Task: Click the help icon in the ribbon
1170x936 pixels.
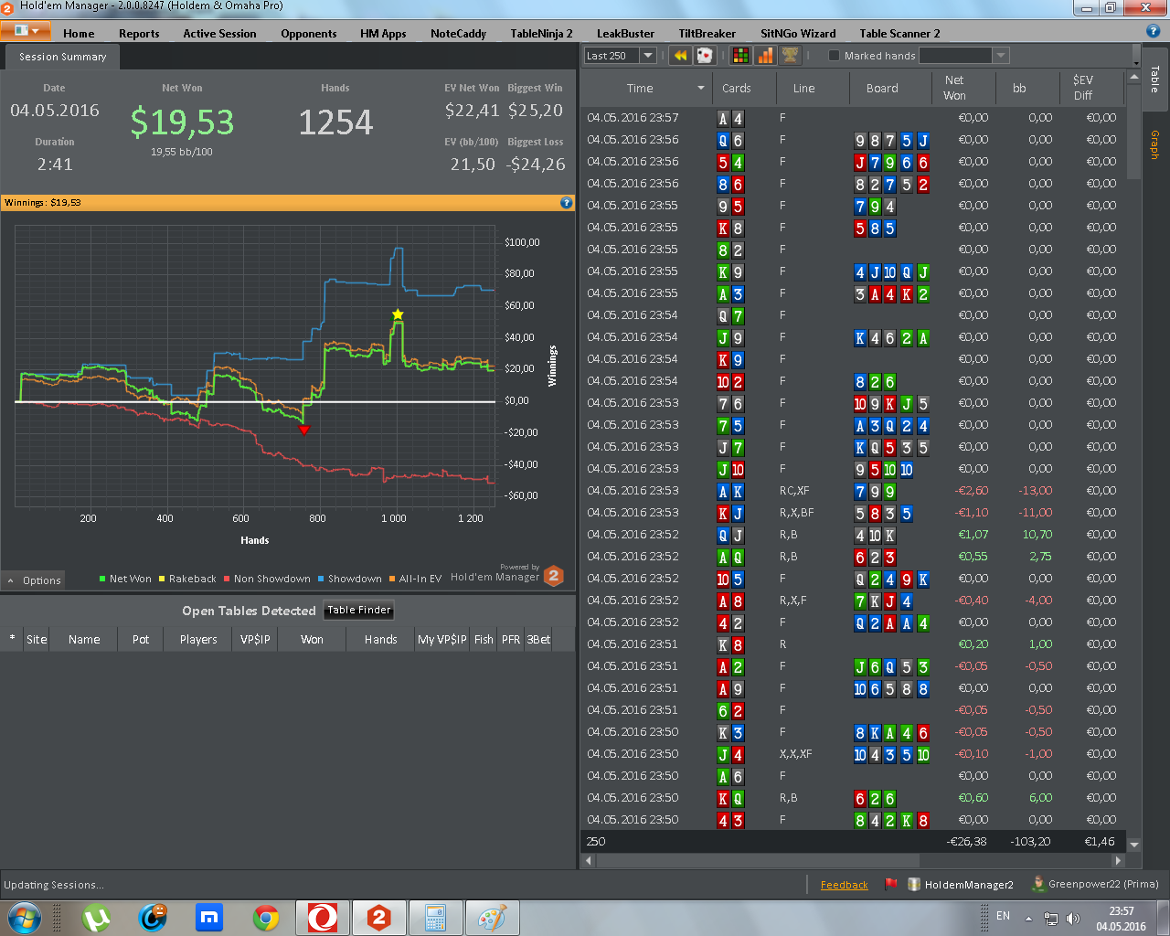Action: pyautogui.click(x=1153, y=31)
